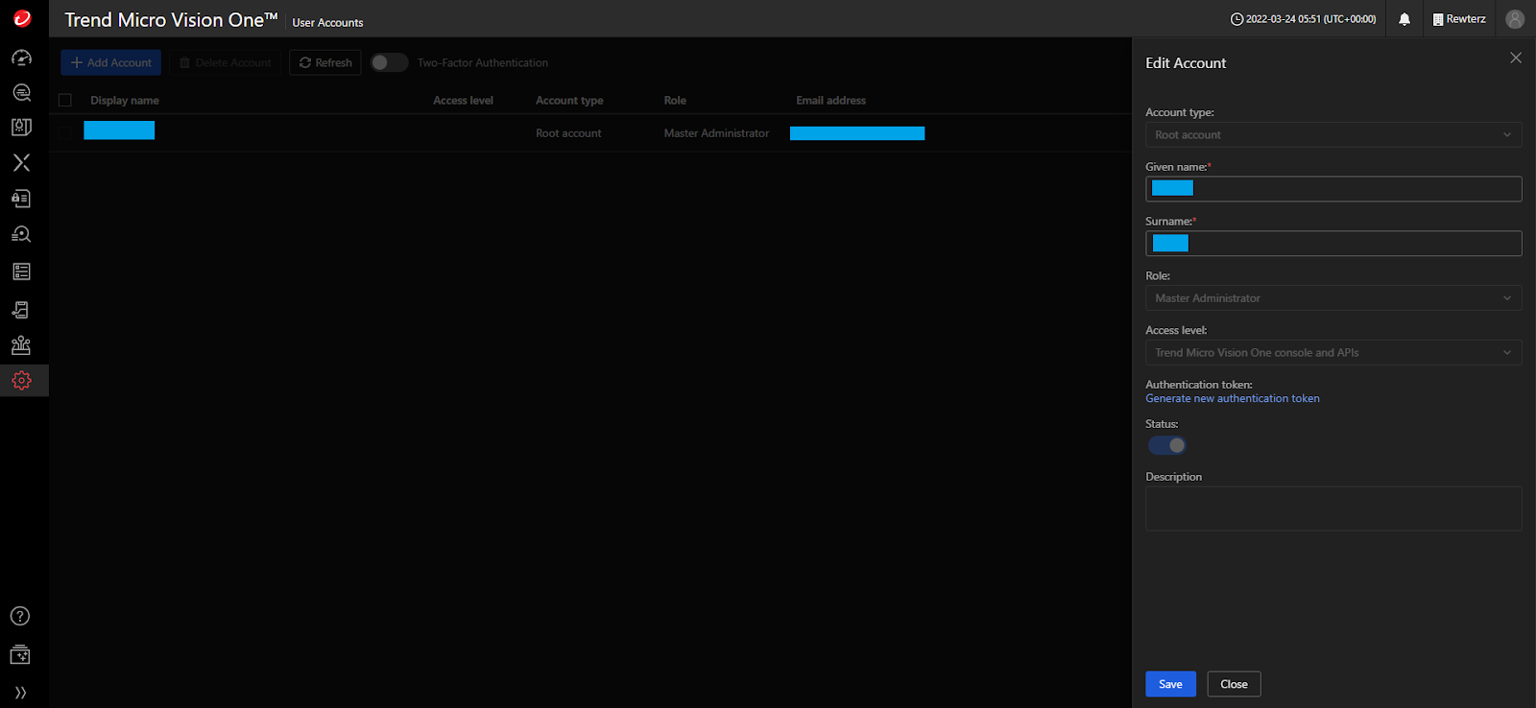Screen dimensions: 1536x708
Task: Click the Edit Account panel heading
Action: (x=1186, y=63)
